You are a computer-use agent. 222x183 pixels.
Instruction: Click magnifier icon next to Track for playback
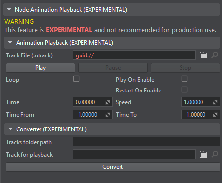(215, 154)
